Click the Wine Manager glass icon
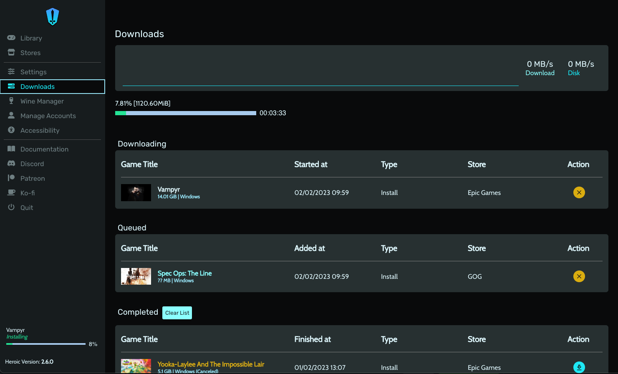618x374 pixels. click(11, 101)
